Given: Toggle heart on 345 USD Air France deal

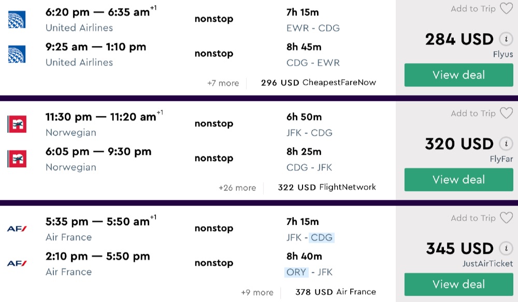Looking at the screenshot, I should click(x=506, y=218).
